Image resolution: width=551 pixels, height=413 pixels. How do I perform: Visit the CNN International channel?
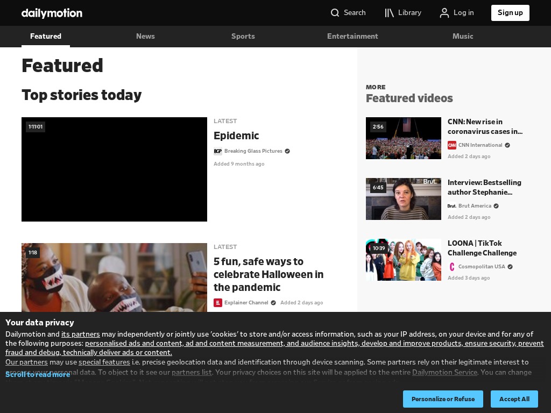[481, 145]
